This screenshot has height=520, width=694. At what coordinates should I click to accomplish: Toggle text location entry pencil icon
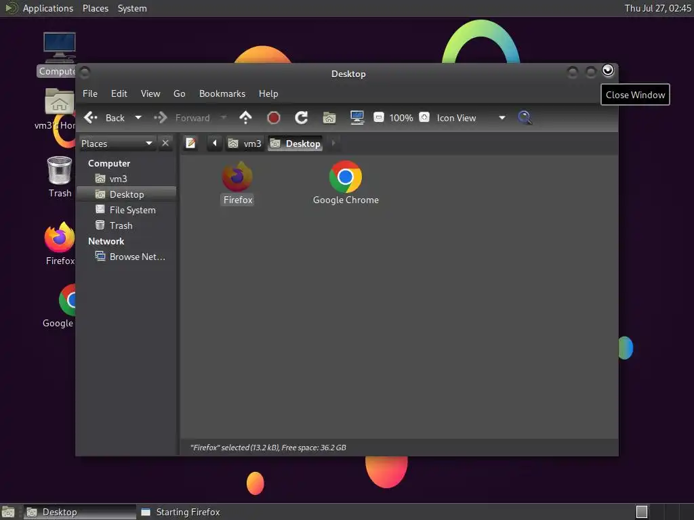tap(190, 144)
